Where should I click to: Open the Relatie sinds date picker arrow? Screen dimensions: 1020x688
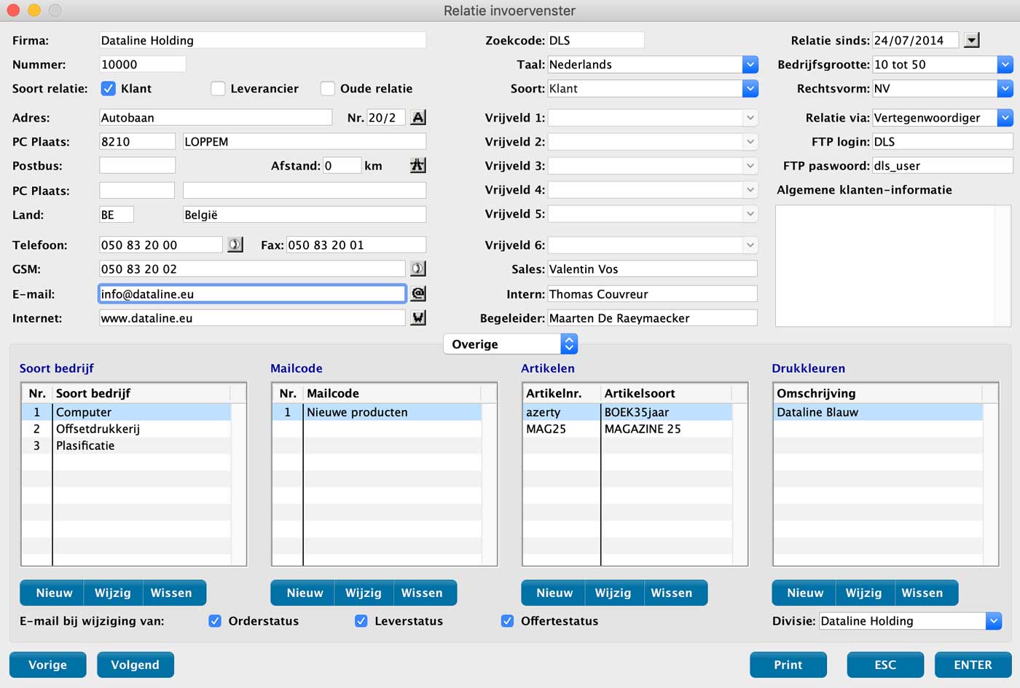[x=972, y=40]
